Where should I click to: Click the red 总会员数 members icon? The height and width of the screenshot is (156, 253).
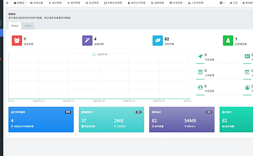pos(17,40)
